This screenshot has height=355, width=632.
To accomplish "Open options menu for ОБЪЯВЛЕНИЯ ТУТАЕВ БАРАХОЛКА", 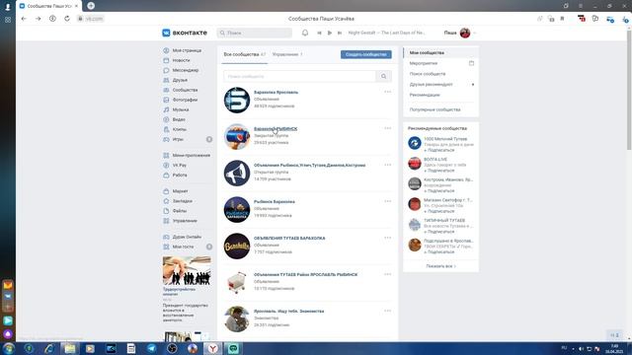I will pos(388,238).
